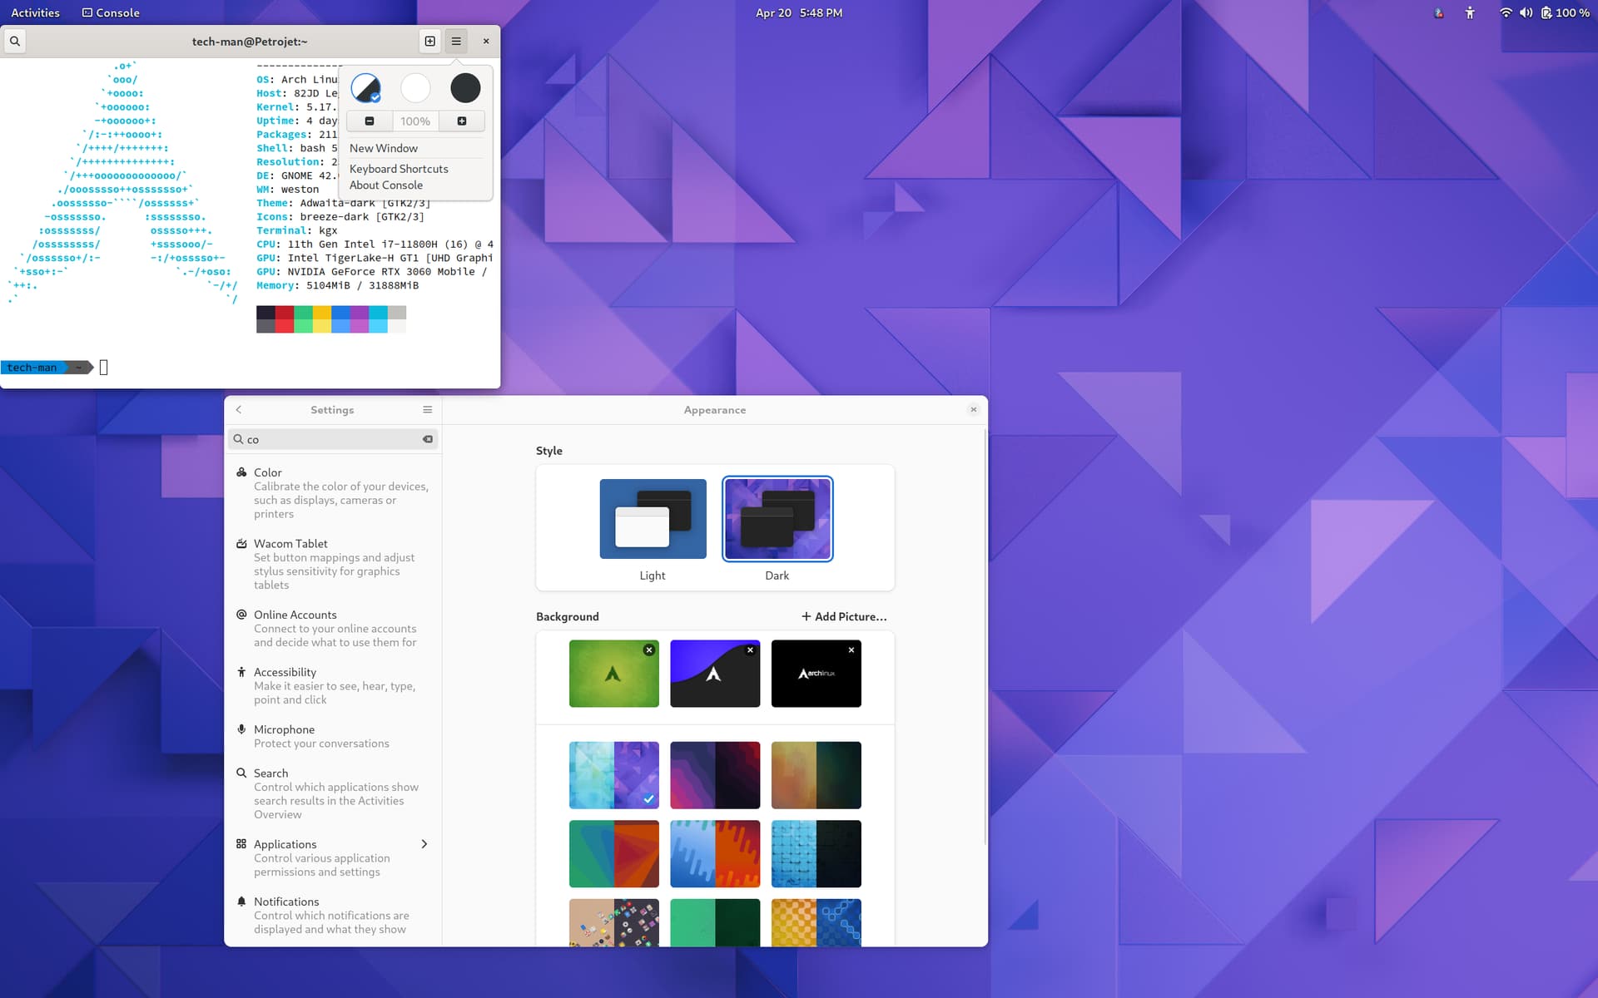This screenshot has height=998, width=1598.
Task: Select the follow-system Console theme
Action: point(365,87)
